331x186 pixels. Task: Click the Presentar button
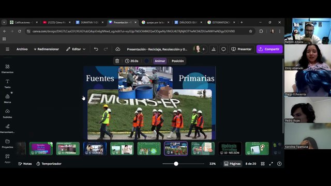tap(242, 49)
